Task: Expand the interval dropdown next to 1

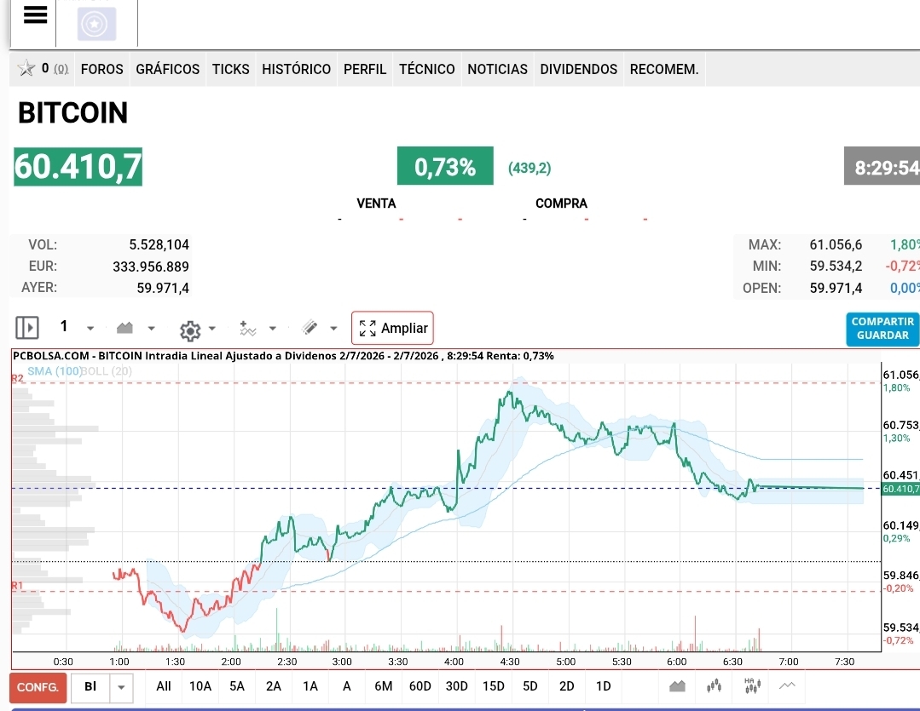Action: point(90,328)
